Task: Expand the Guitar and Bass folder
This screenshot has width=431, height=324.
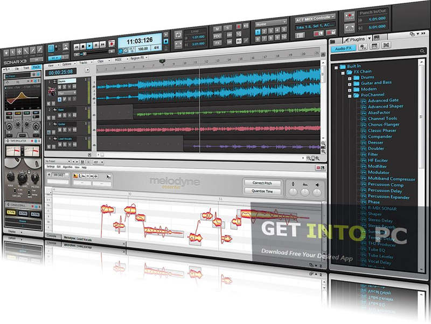Action: 350,84
